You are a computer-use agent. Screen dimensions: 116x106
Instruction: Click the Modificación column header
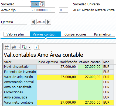coord(69,62)
